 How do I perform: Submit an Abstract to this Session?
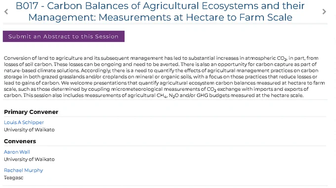[x=64, y=37]
